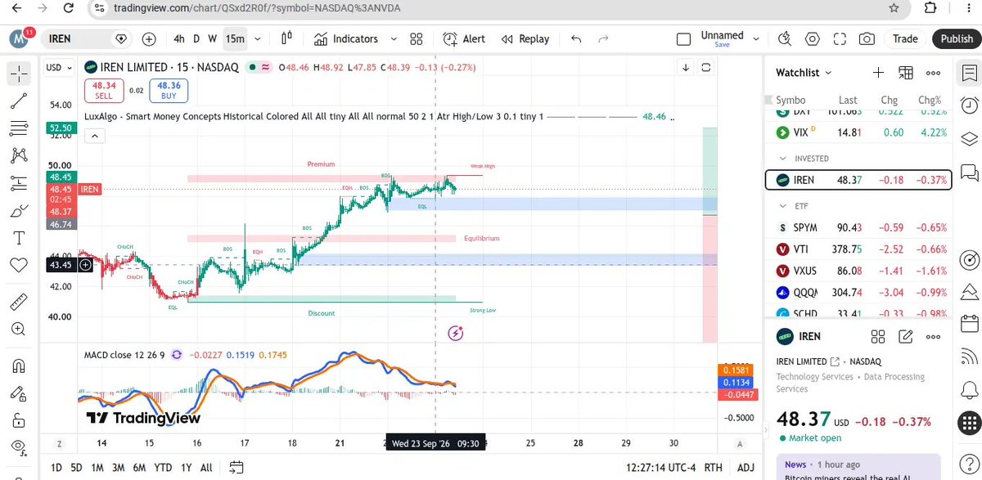
Task: Open the forecasting and measurement tools
Action: click(x=19, y=182)
